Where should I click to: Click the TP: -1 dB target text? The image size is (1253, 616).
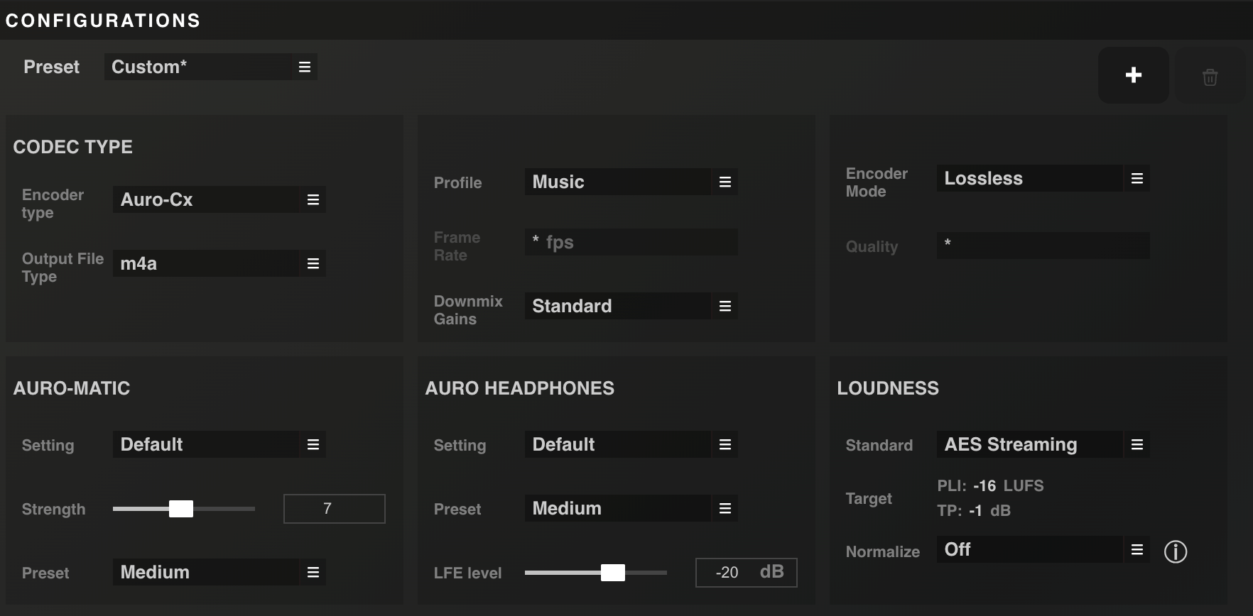pos(974,511)
